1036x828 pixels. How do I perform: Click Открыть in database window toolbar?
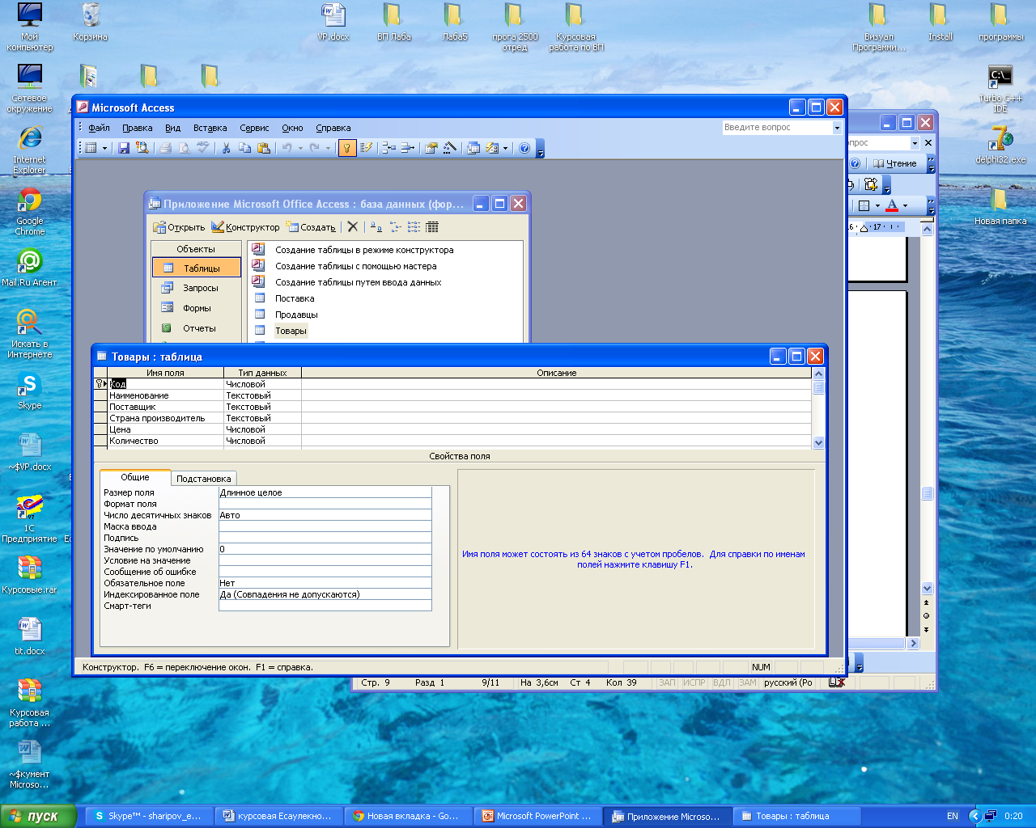click(179, 227)
